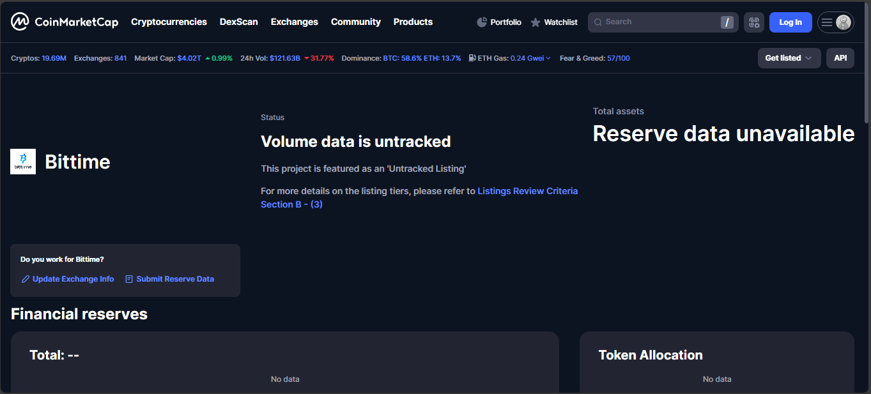Open the Cryptocurrencies menu
The image size is (871, 394).
169,22
